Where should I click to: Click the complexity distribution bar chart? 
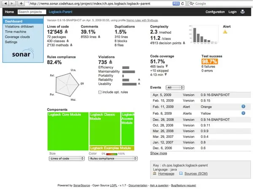click(204, 34)
